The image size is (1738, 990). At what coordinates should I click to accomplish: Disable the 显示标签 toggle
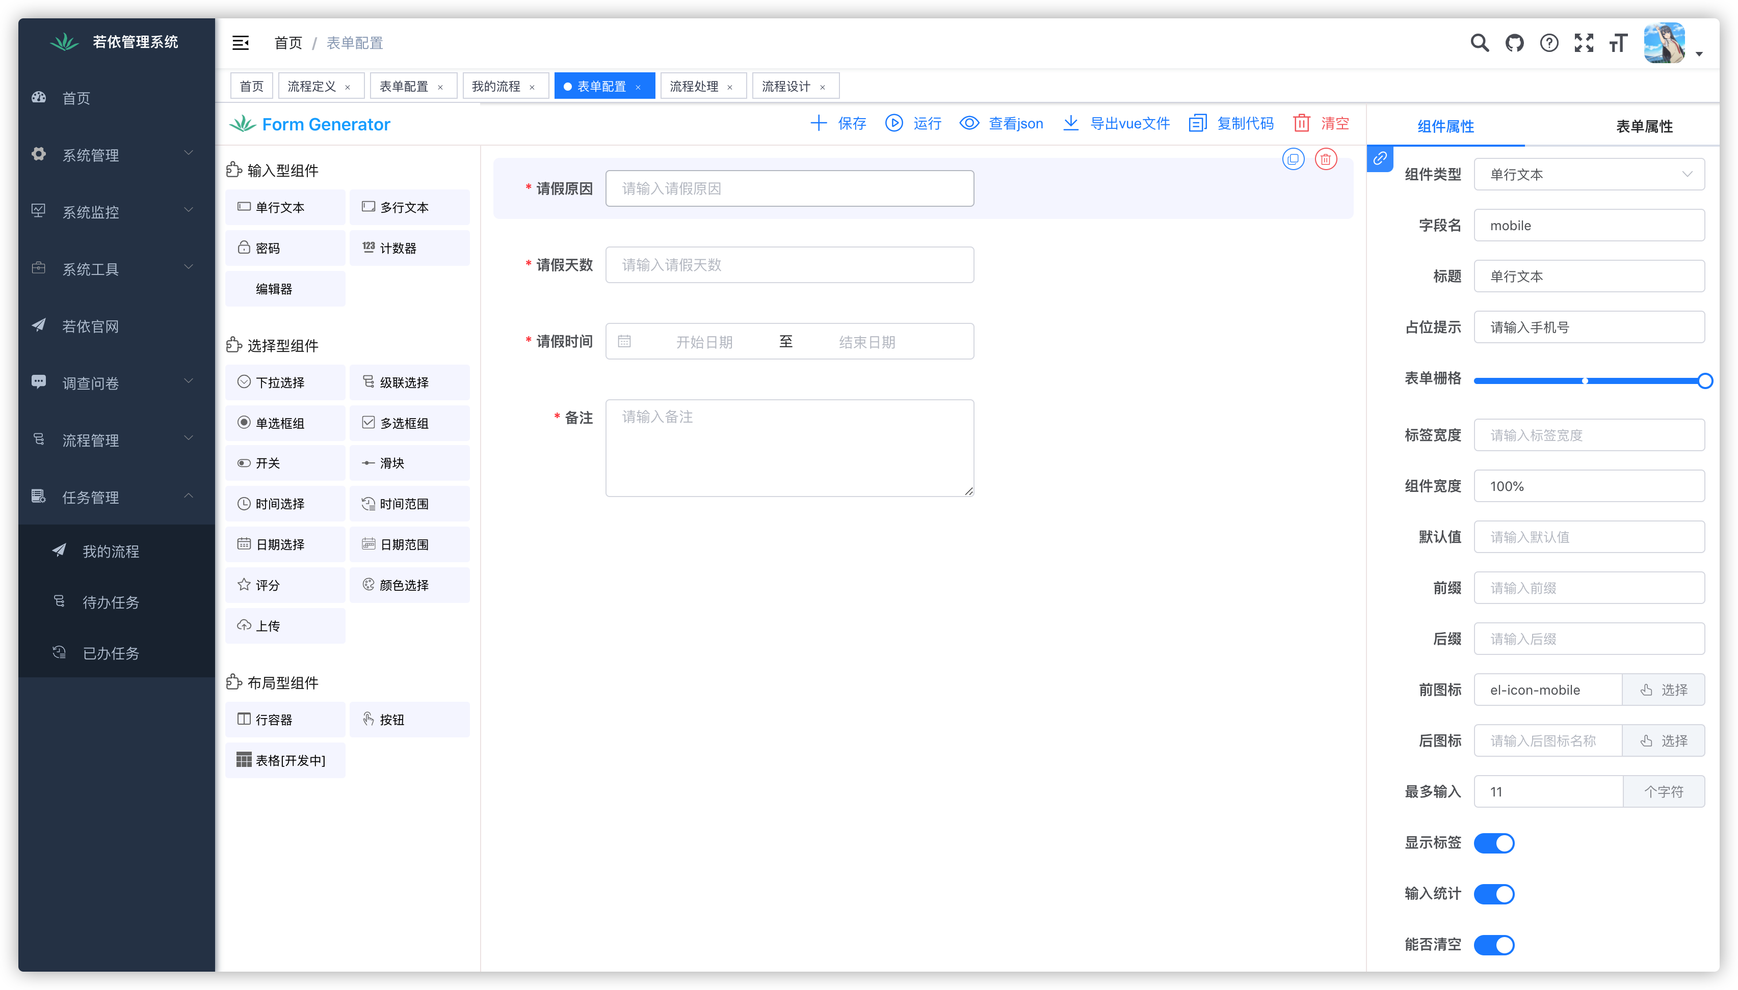1494,842
